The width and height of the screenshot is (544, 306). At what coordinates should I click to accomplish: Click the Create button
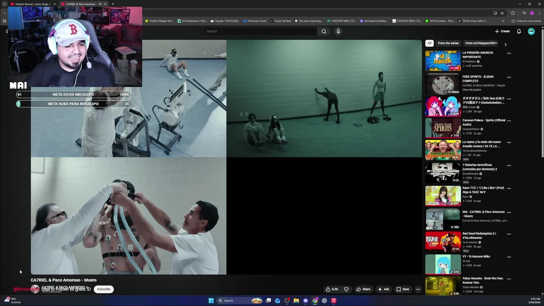point(502,31)
